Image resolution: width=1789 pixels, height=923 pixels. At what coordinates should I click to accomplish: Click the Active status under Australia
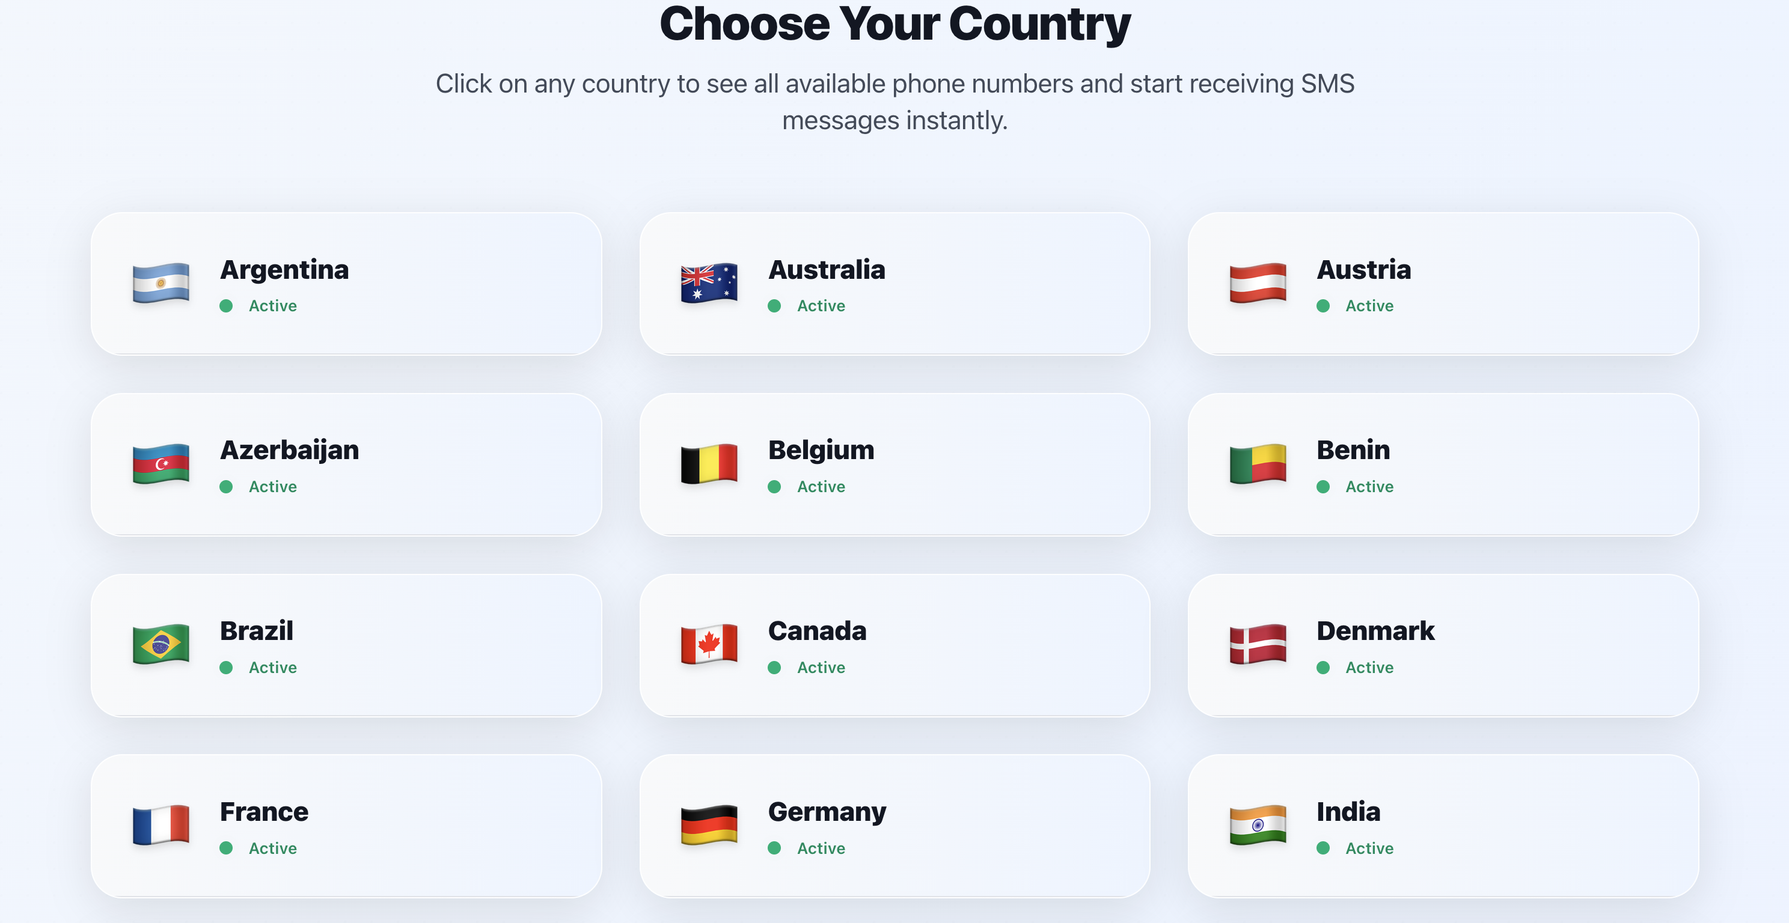tap(820, 306)
